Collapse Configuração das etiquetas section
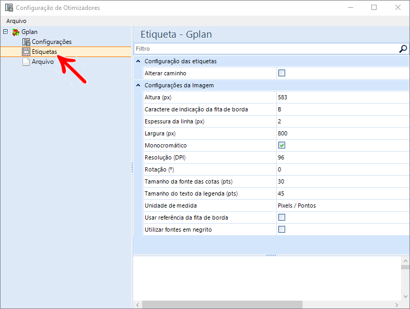 point(138,61)
